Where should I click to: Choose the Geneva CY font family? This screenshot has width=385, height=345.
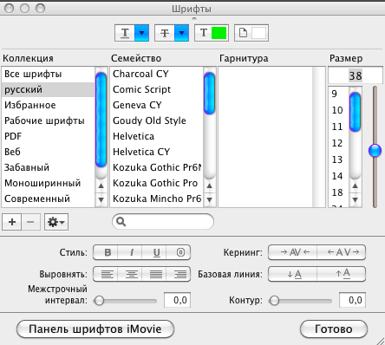tap(157, 105)
